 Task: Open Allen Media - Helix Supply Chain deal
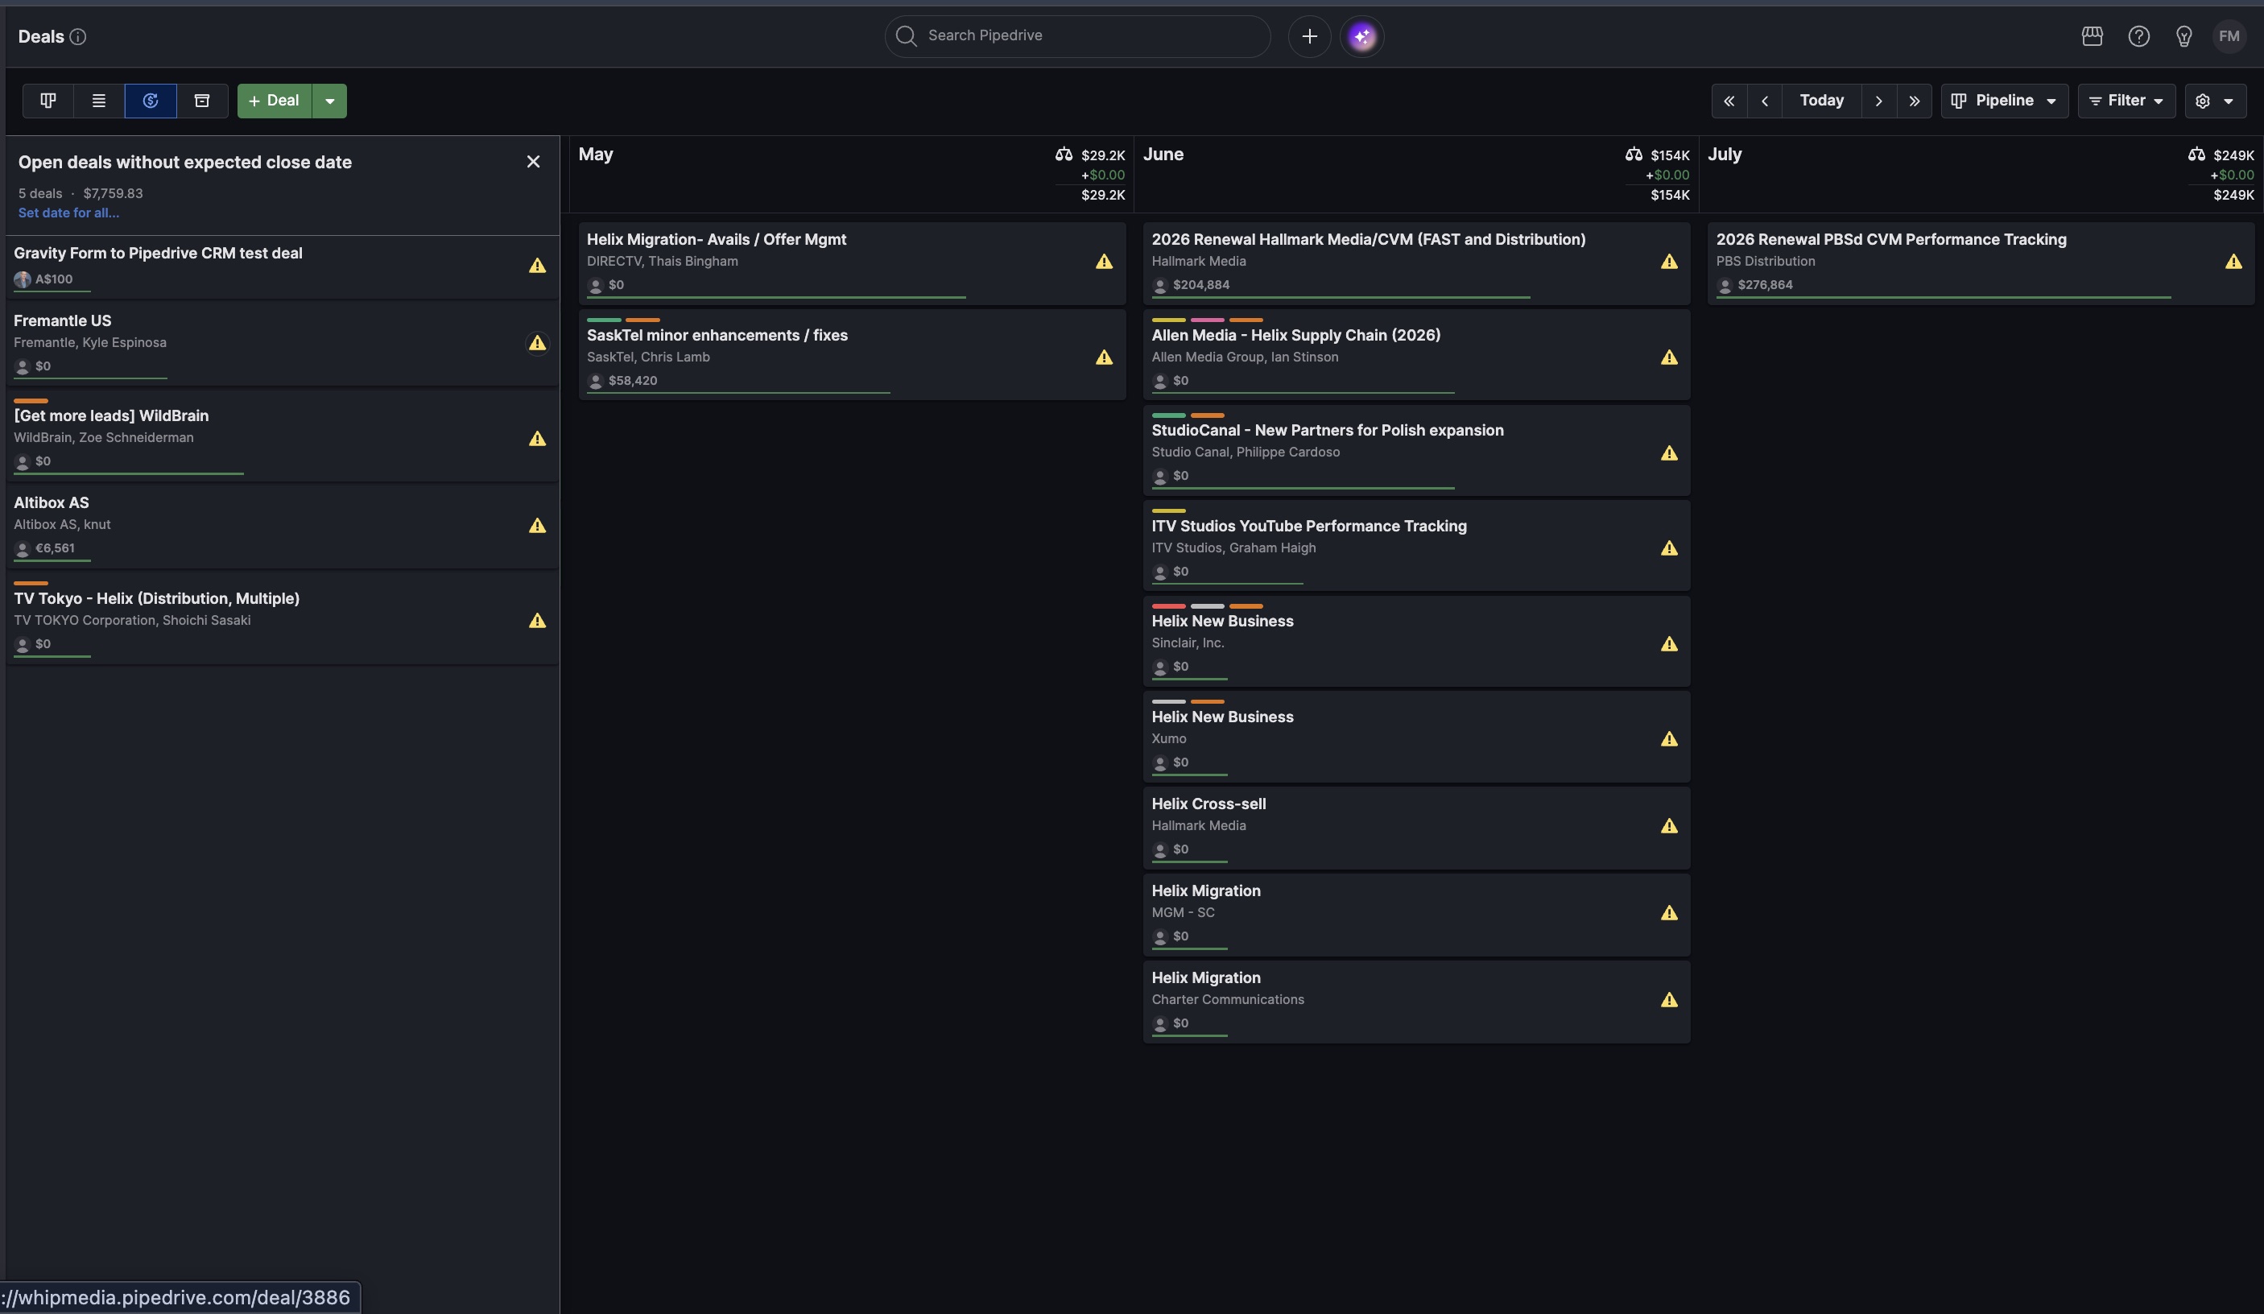point(1416,355)
